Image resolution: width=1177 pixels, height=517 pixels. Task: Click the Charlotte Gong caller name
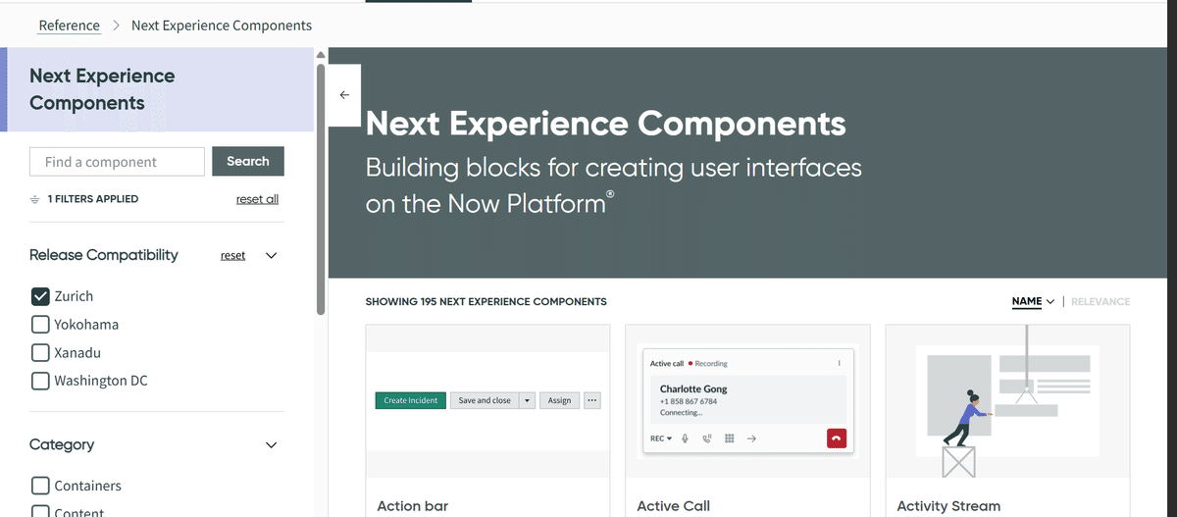click(x=693, y=388)
